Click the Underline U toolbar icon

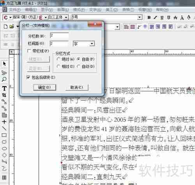(162, 18)
